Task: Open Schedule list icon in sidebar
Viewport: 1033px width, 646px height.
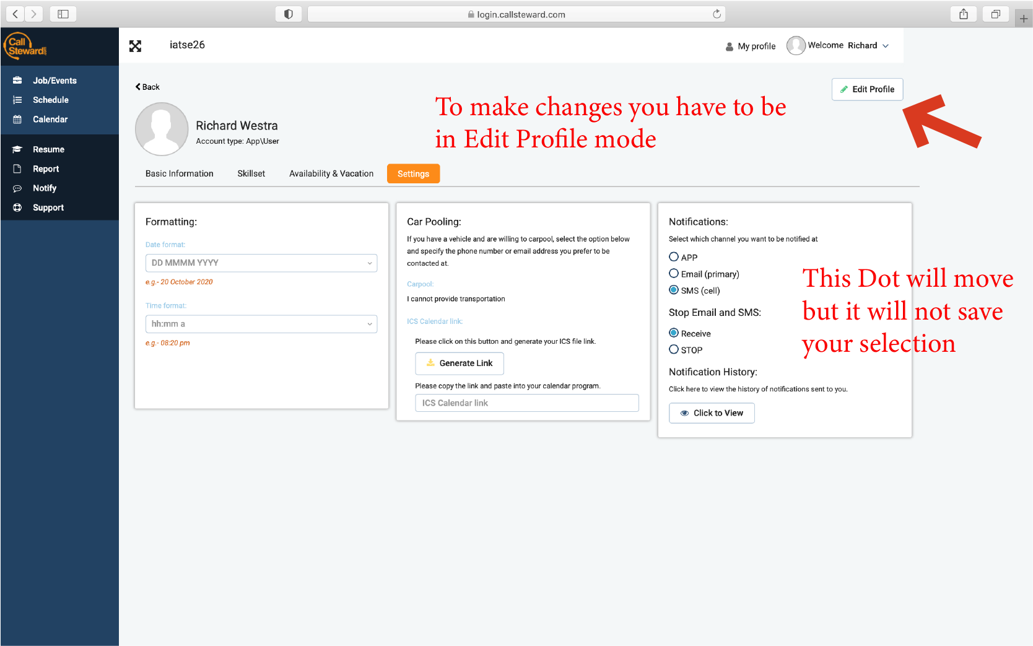Action: click(x=17, y=100)
